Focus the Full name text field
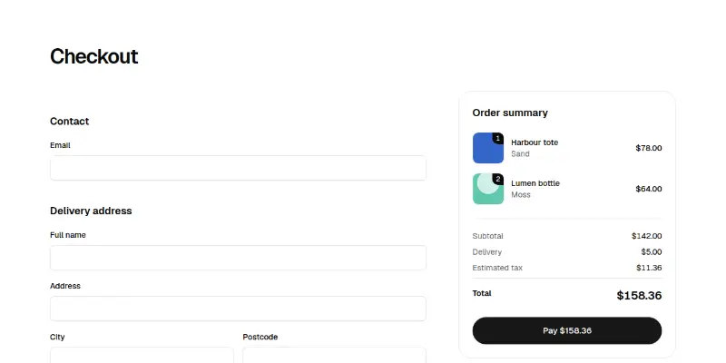Image resolution: width=726 pixels, height=363 pixels. click(238, 258)
